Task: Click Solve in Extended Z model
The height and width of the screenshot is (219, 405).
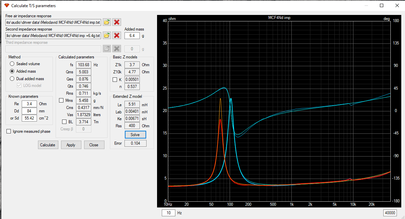Action: tap(135, 135)
